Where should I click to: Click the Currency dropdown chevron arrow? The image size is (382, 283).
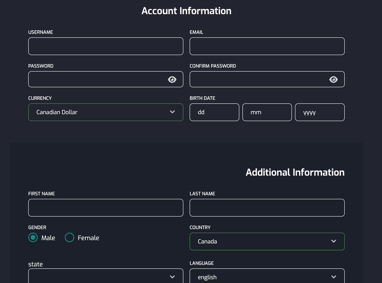pos(172,112)
